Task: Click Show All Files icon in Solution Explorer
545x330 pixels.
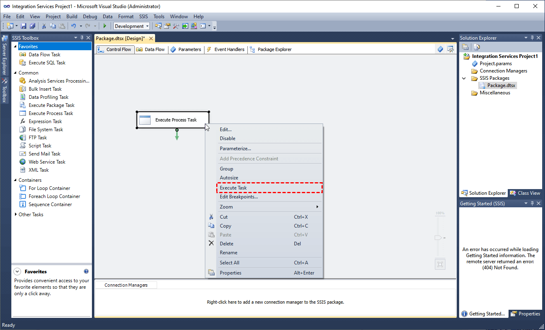Action: click(477, 47)
